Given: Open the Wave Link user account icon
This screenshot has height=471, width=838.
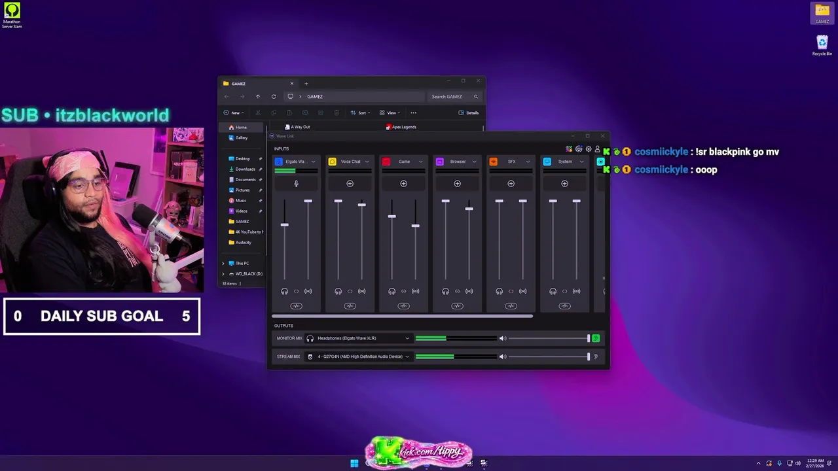Looking at the screenshot, I should coord(597,149).
